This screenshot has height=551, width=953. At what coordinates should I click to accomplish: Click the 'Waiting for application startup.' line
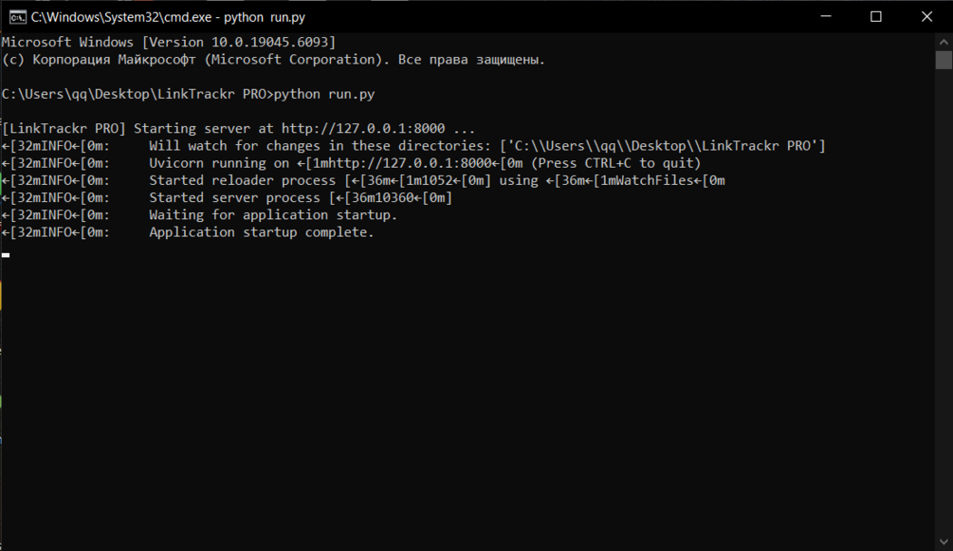coord(273,214)
